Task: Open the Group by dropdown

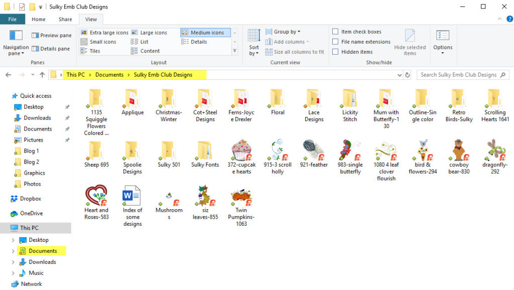Action: [283, 32]
